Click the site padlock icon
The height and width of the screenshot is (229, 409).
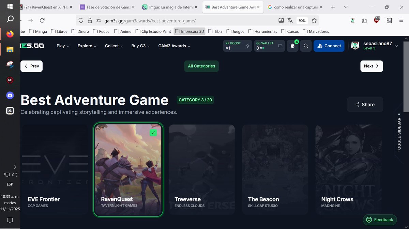point(90,20)
